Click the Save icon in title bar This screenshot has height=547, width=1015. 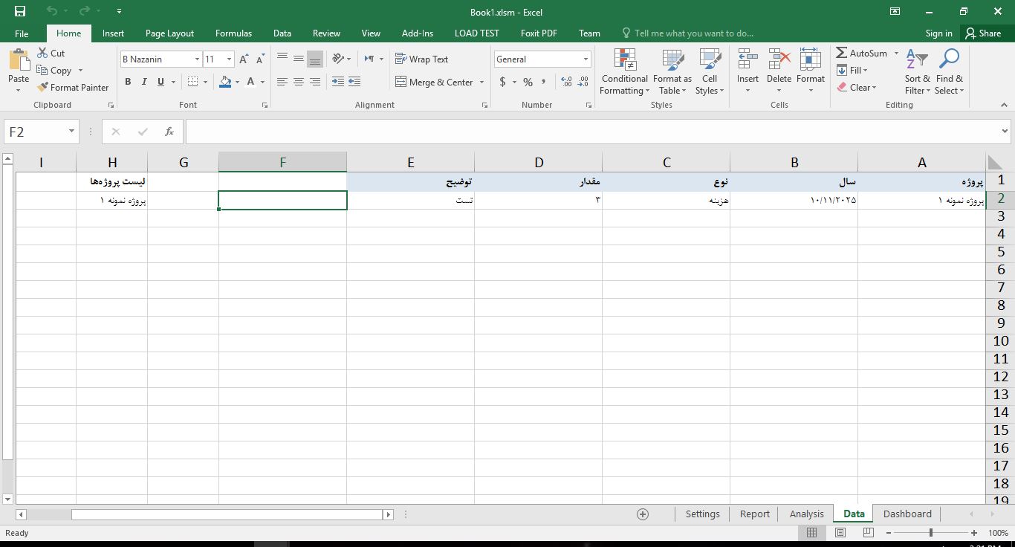pos(20,11)
